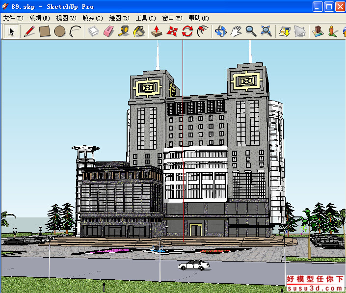Select the pink Eraser tool
Image resolution: width=346 pixels, height=293 pixels.
click(x=108, y=31)
